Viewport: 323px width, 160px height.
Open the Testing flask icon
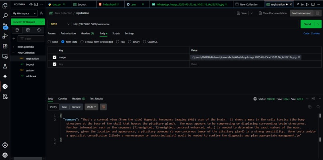(x=5, y=66)
